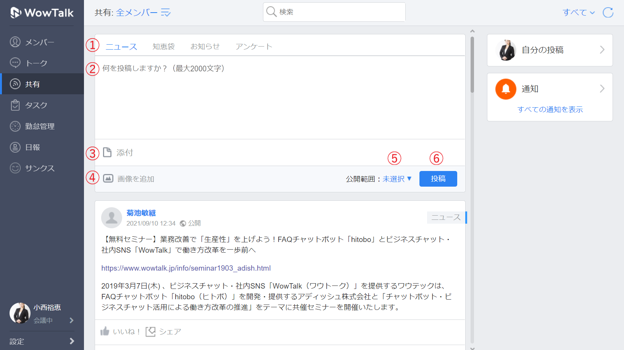Click the 添付 file attach icon
The image size is (624, 350).
click(x=108, y=152)
